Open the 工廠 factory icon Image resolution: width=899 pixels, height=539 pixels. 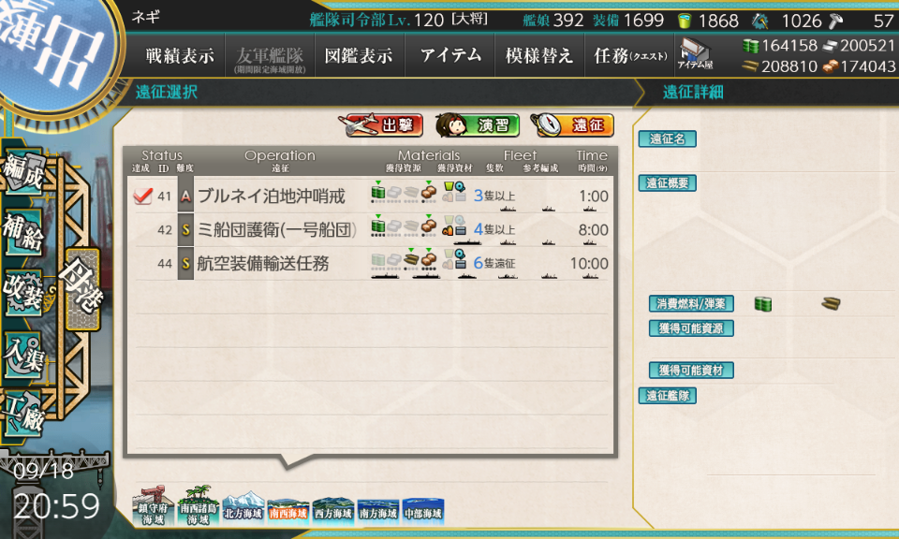point(23,414)
